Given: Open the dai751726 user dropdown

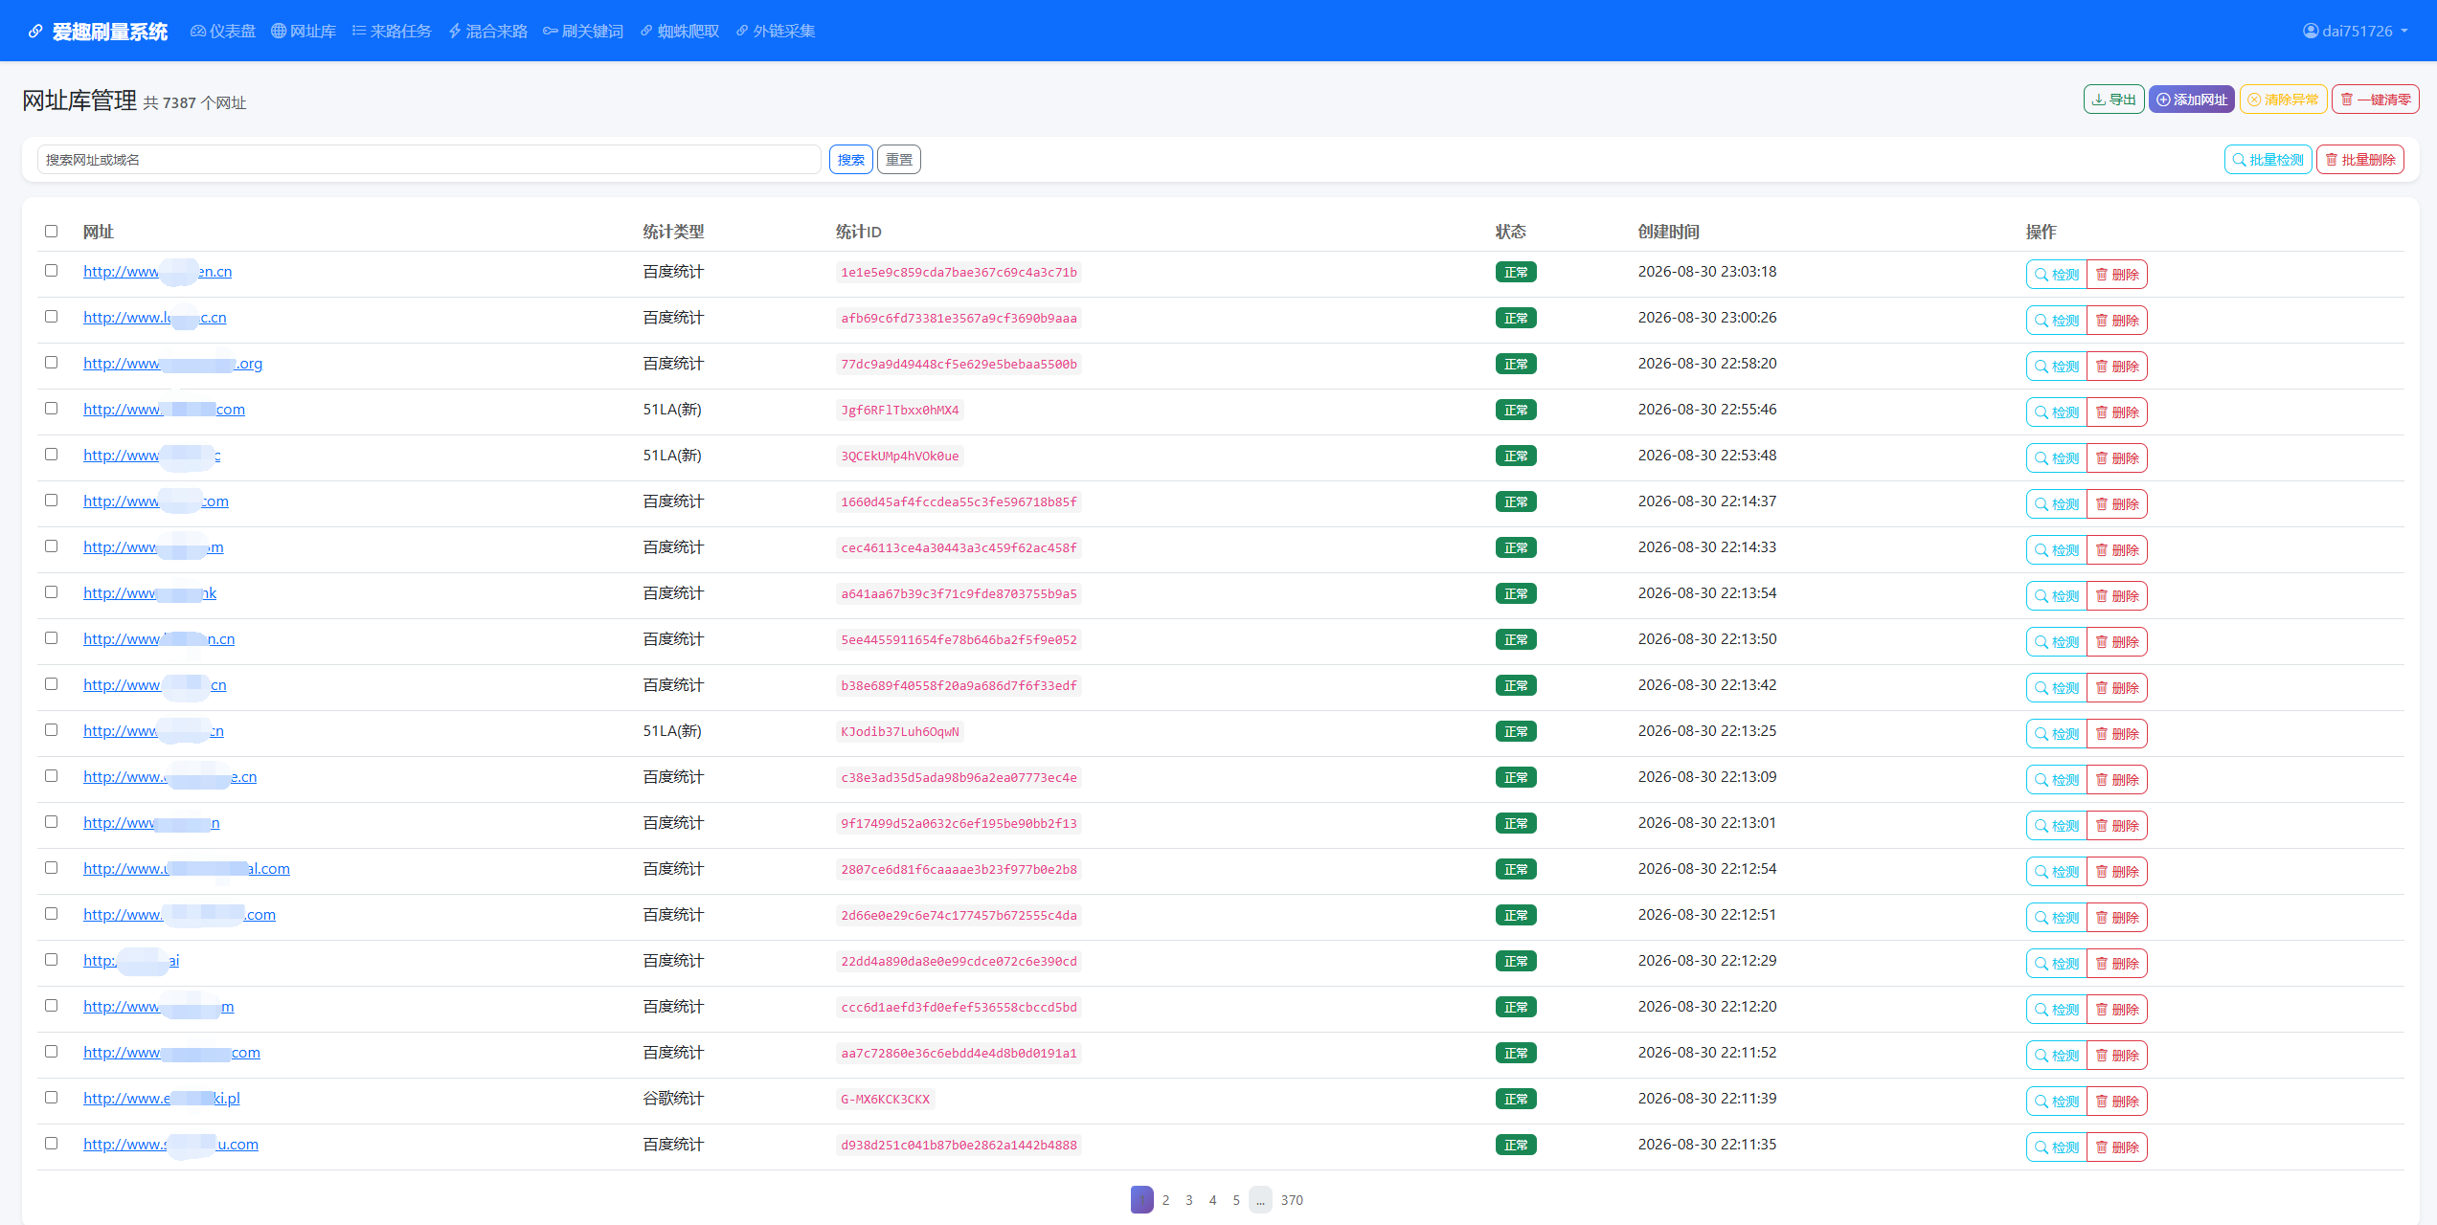Looking at the screenshot, I should (x=2355, y=32).
